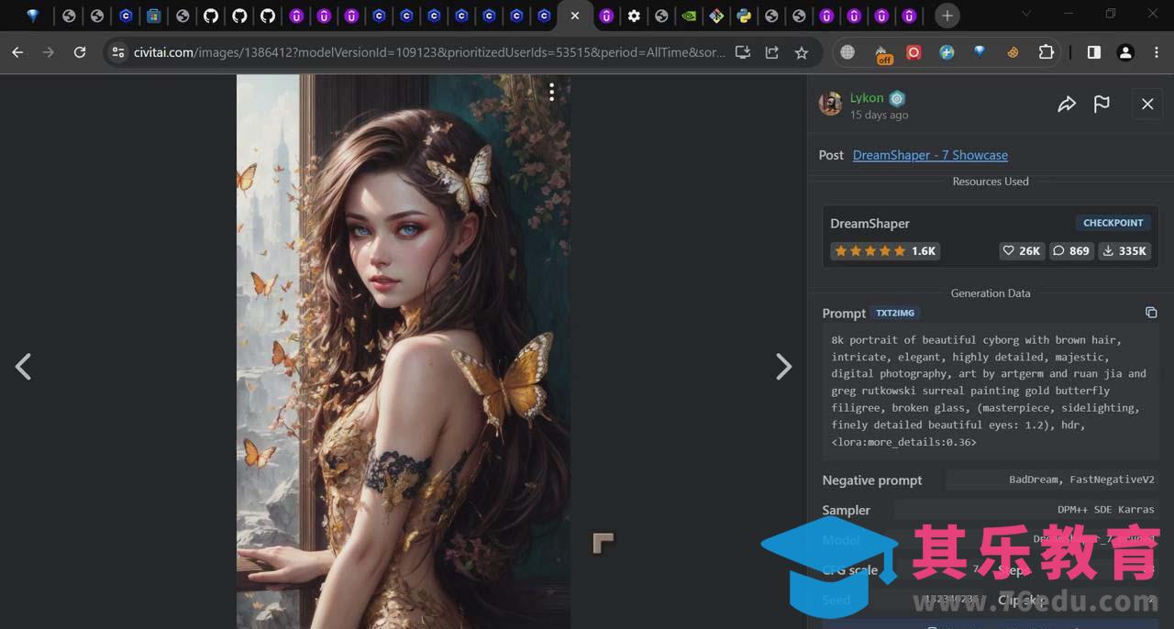Copy the prompt with the copy icon

[x=1151, y=313]
